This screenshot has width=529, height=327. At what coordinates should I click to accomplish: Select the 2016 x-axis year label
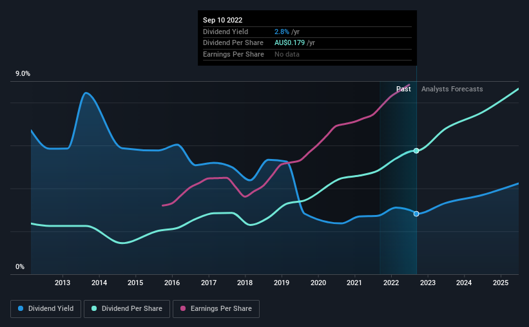pos(172,283)
